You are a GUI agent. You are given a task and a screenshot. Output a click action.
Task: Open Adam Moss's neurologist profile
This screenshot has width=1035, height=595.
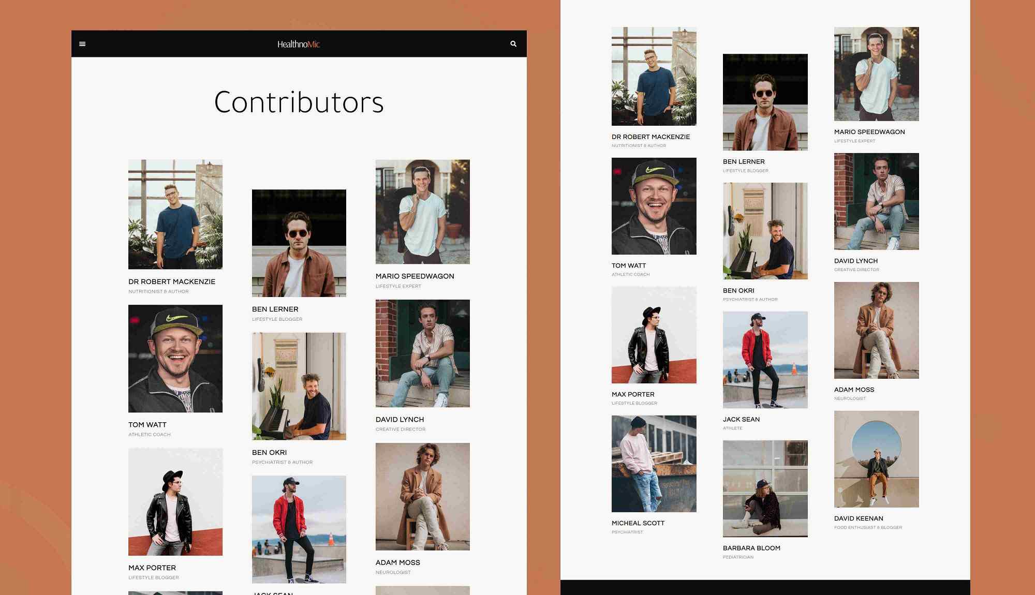pos(397,562)
